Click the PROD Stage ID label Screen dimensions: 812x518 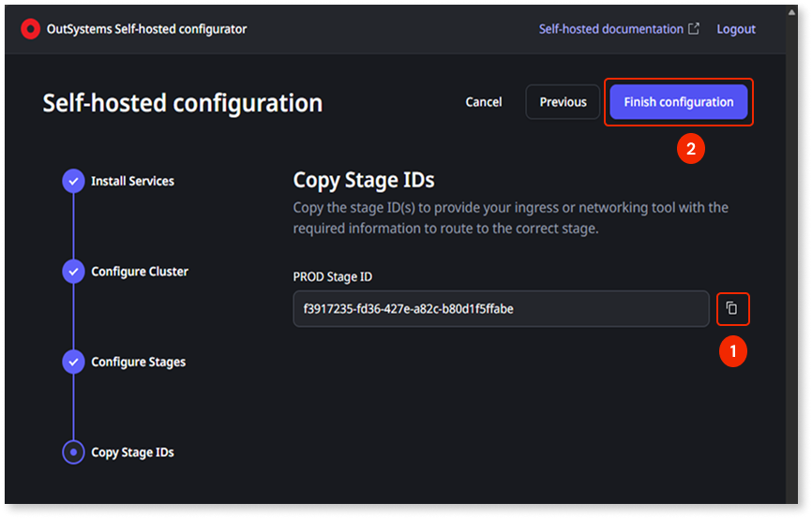[333, 277]
